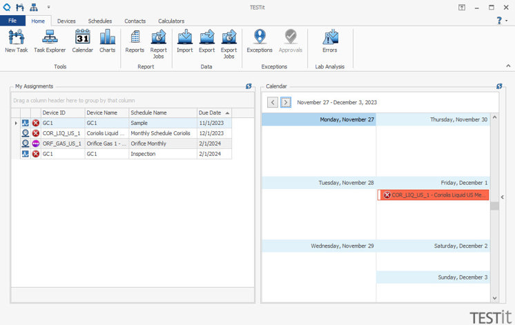Click the Sample schedule name cell

coord(163,123)
